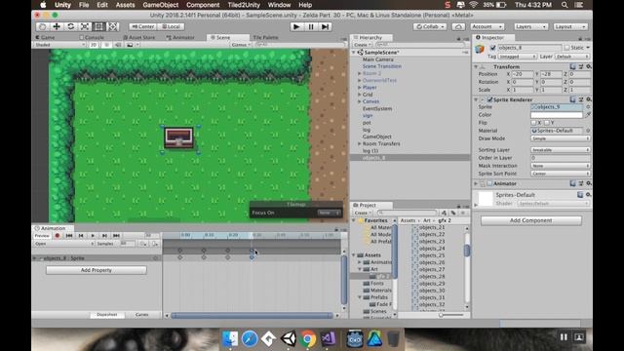
Task: Toggle Local handle rotation button
Action: click(171, 26)
